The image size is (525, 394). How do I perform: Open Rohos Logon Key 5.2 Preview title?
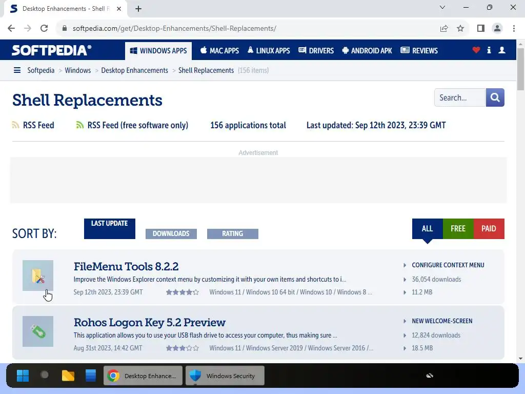[x=149, y=322]
